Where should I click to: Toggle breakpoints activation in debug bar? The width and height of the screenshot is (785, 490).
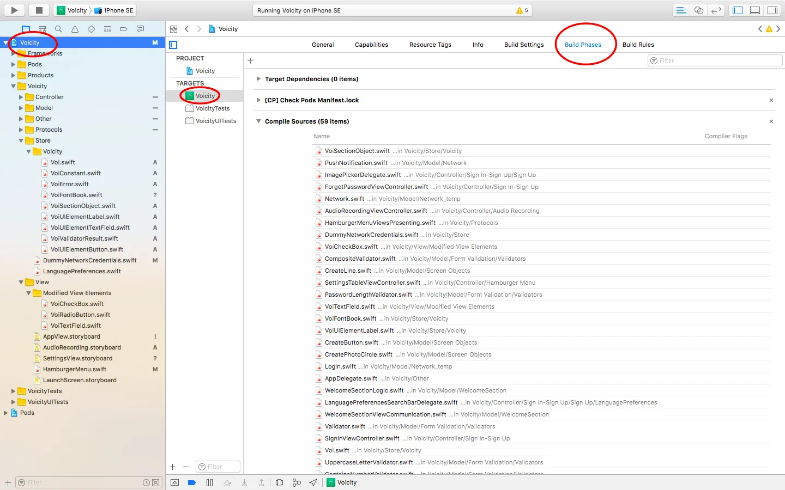192,482
